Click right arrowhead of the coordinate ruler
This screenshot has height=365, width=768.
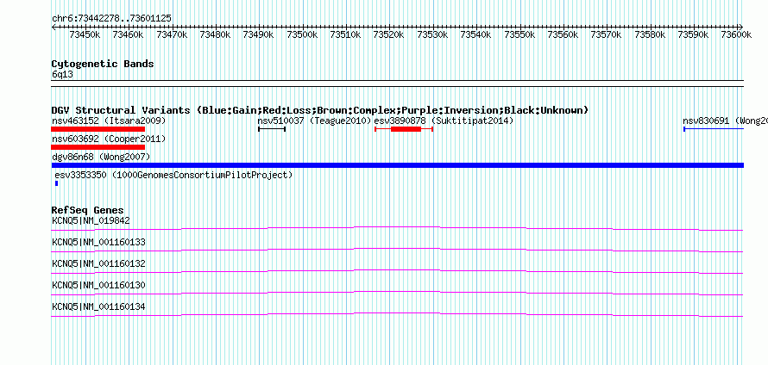click(741, 27)
